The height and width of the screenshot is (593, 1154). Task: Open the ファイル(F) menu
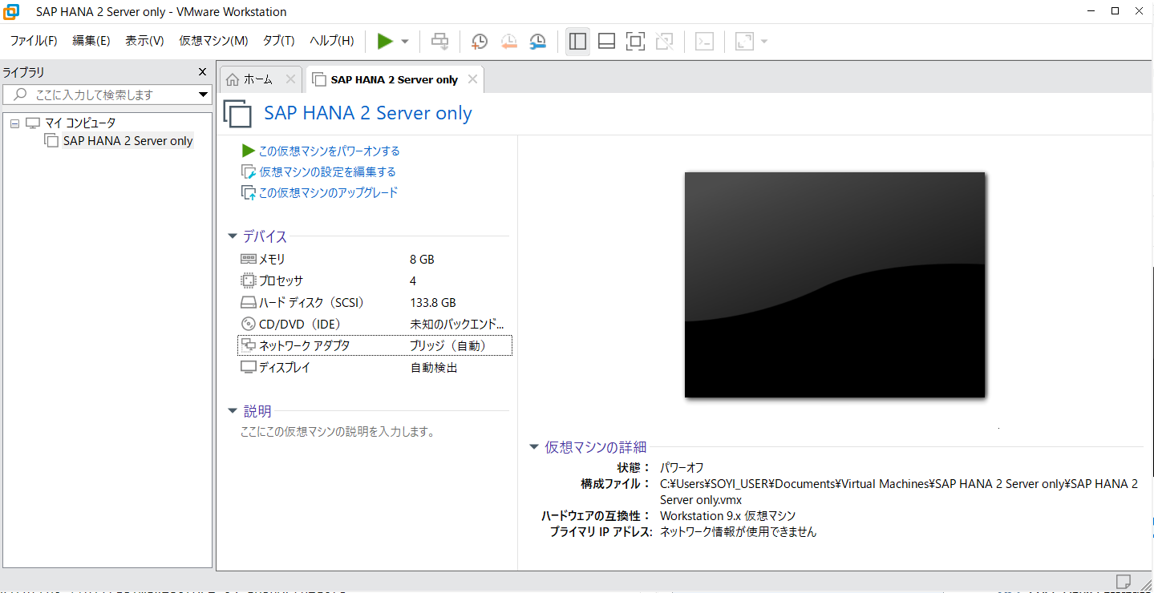pos(34,41)
